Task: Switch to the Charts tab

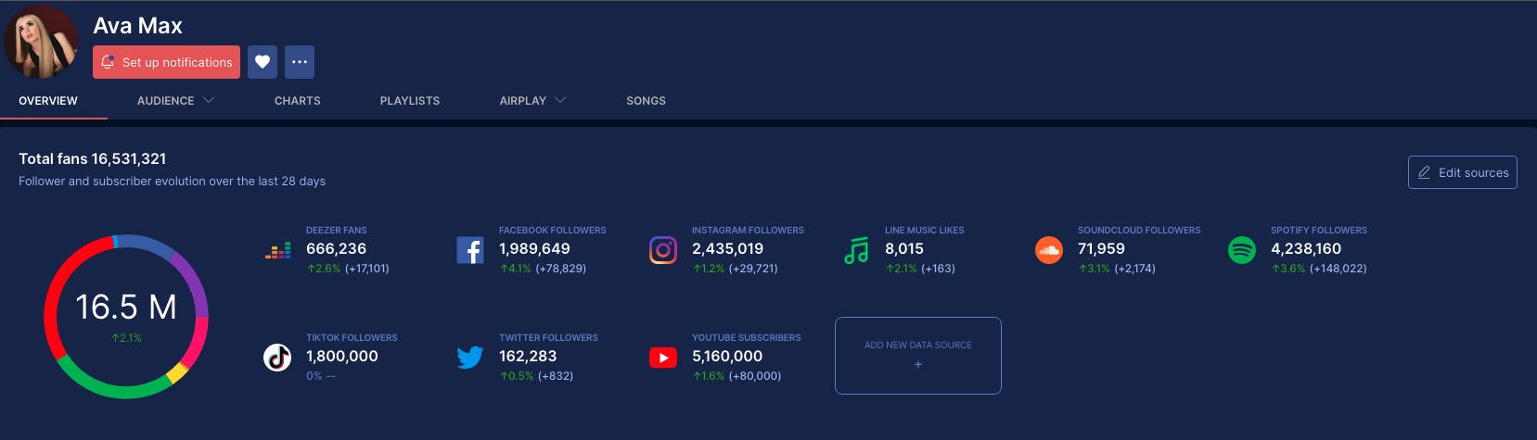Action: click(297, 100)
